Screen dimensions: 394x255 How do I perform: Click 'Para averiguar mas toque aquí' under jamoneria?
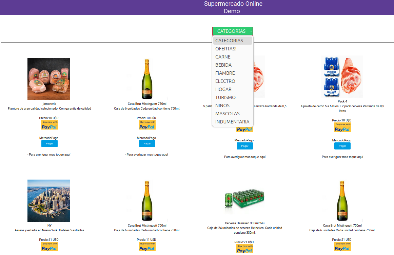point(49,155)
